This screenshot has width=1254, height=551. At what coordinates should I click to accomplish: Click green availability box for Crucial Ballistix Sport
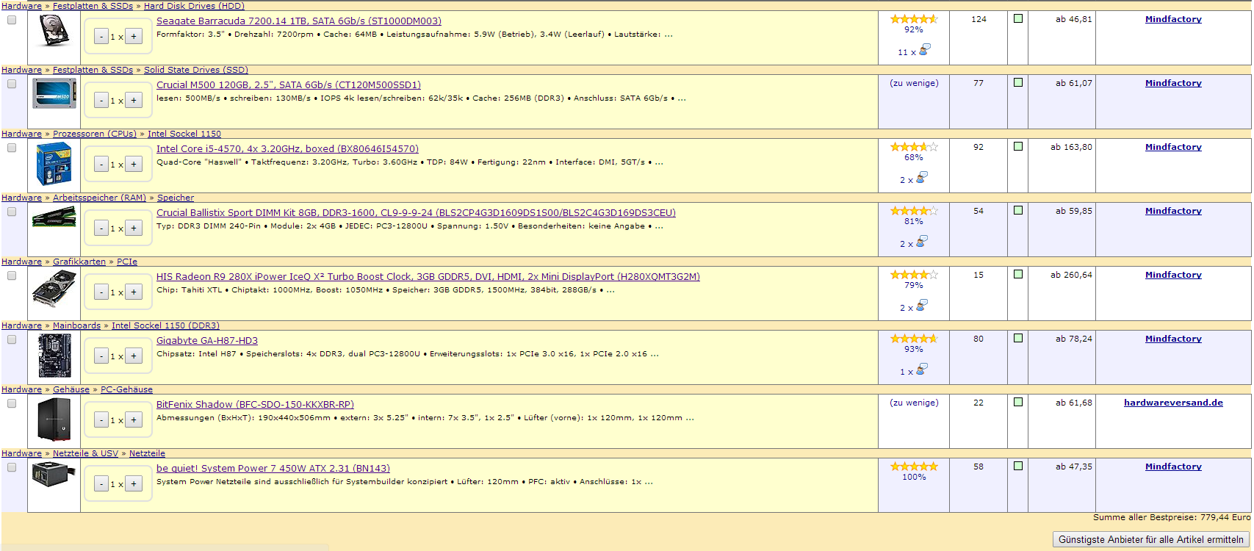1018,210
